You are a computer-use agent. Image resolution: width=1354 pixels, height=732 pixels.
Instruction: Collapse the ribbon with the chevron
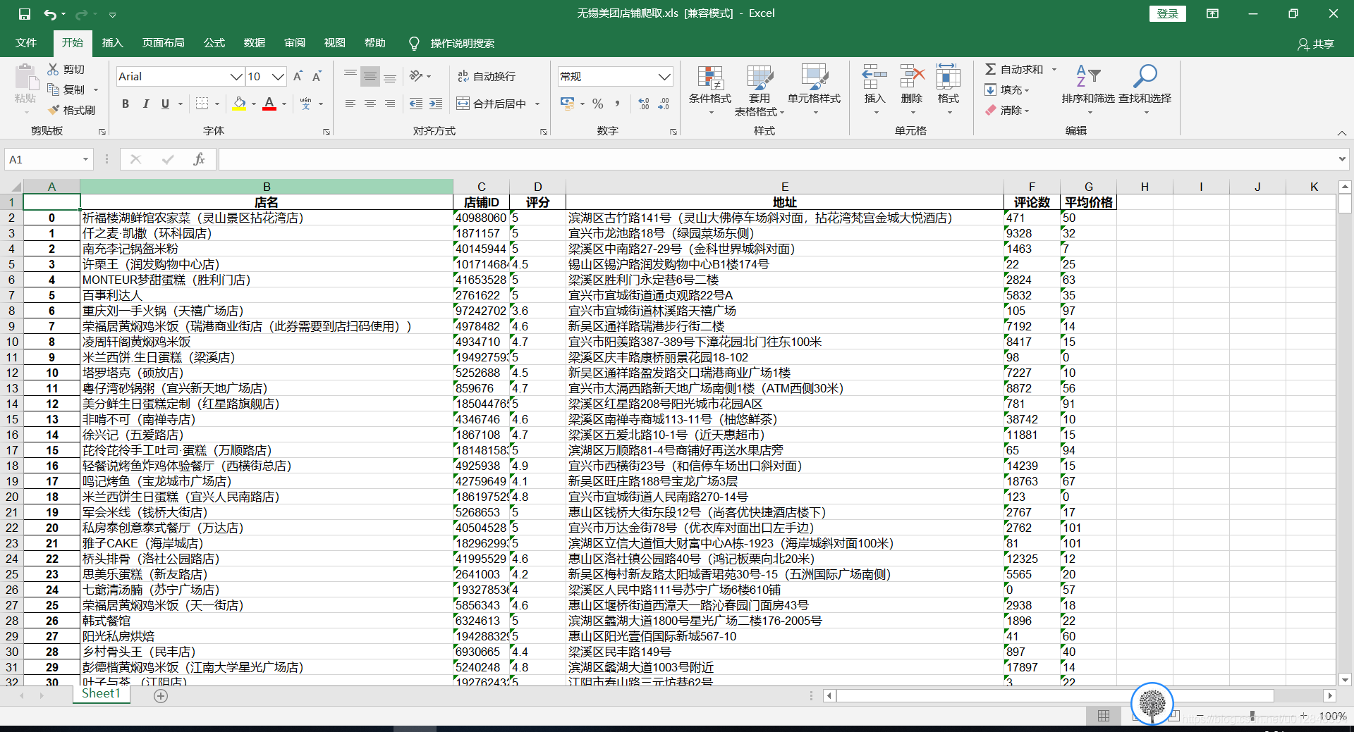[x=1341, y=132]
